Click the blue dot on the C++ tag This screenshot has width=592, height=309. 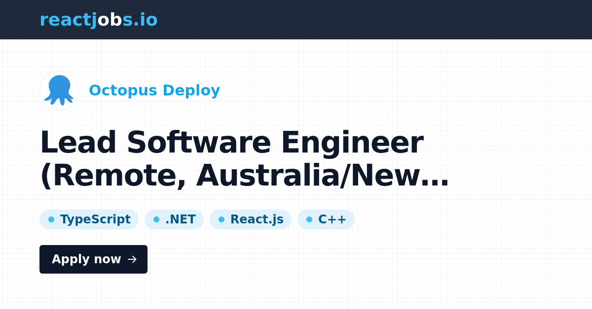coord(309,219)
